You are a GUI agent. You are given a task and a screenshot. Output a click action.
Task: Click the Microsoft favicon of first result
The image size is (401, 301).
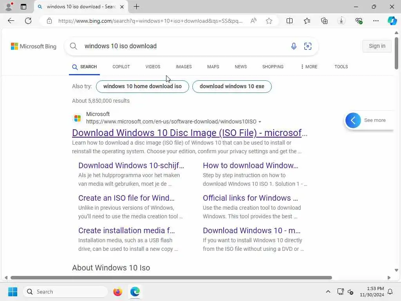[78, 118]
